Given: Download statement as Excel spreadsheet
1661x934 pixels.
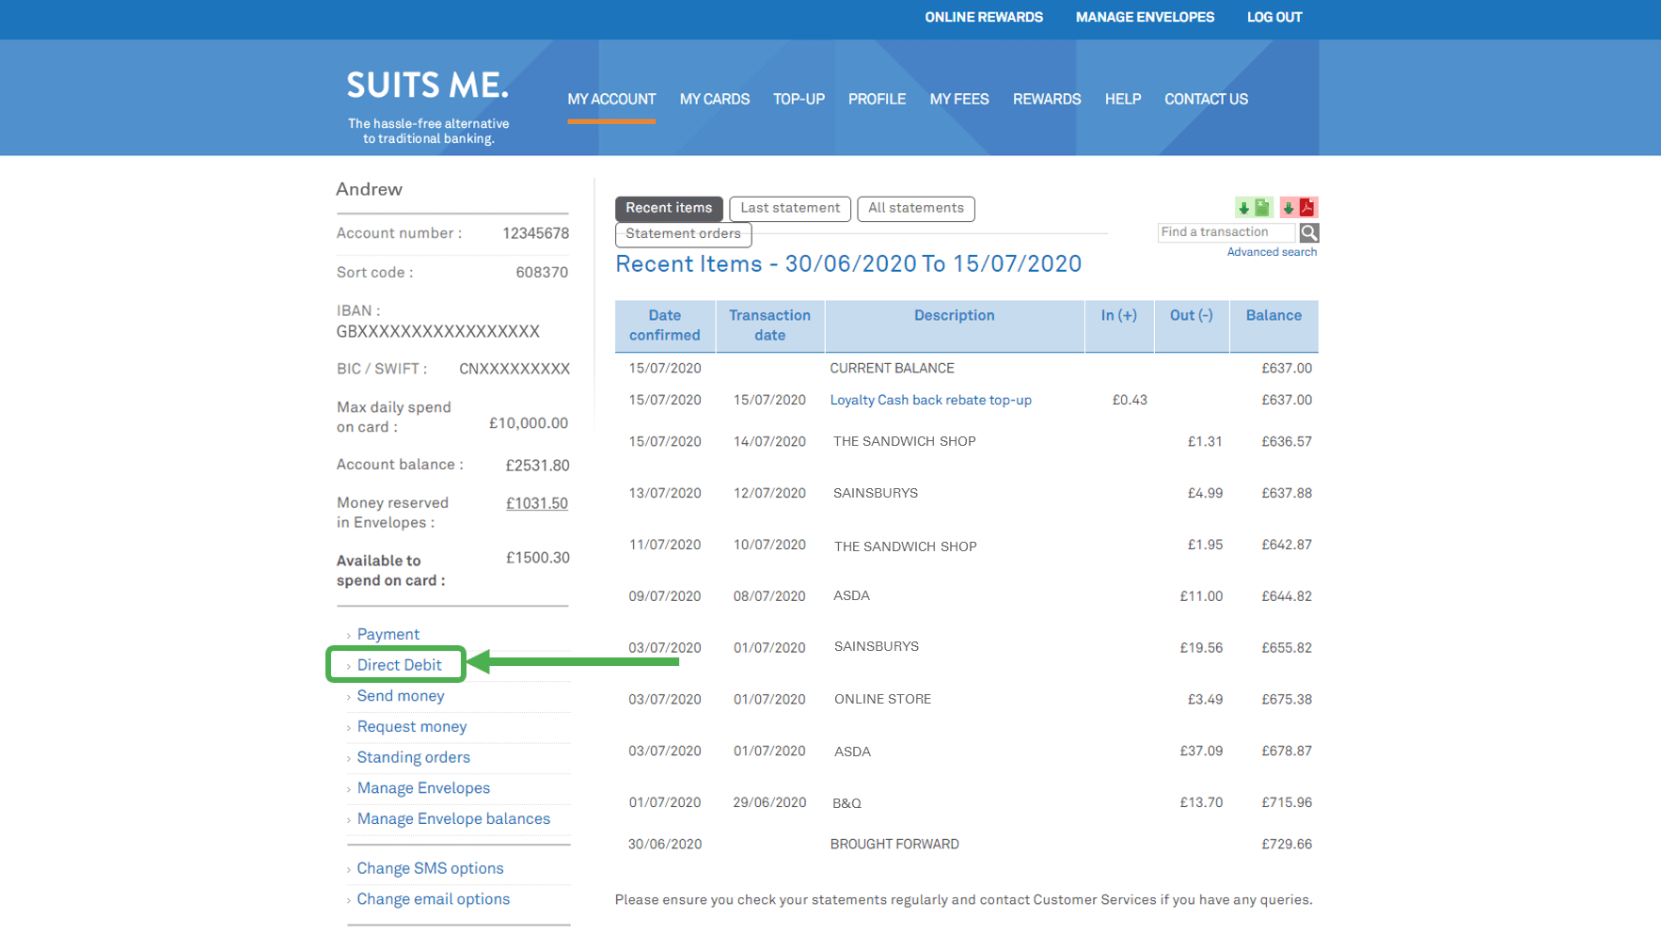Looking at the screenshot, I should click(x=1253, y=208).
